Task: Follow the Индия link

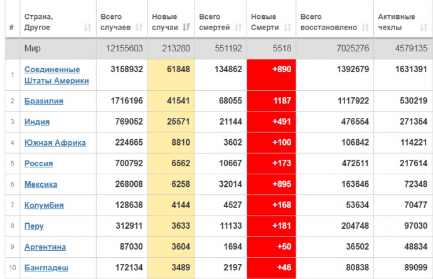Action: pos(37,122)
